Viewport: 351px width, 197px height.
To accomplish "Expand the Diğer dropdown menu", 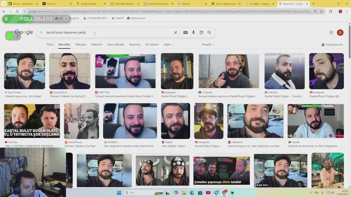I will [169, 44].
